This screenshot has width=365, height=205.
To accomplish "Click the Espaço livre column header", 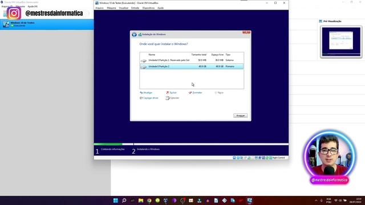I will 217,55.
